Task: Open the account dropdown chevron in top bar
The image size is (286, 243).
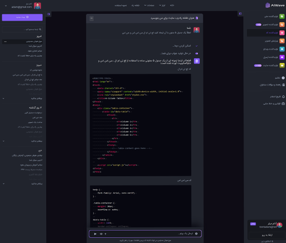Action: (x=6, y=6)
